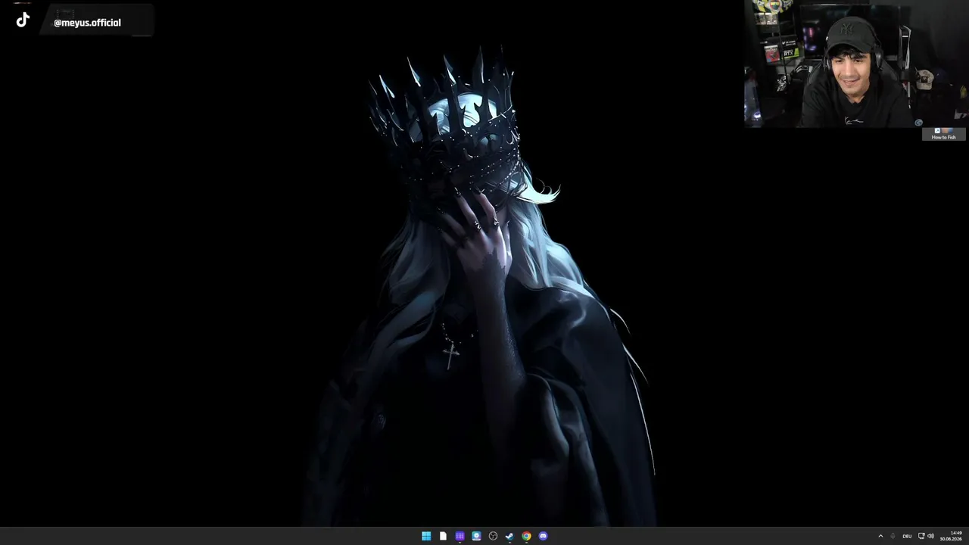Select the How to Fish desktop shortcut
This screenshot has width=969, height=545.
click(x=943, y=133)
